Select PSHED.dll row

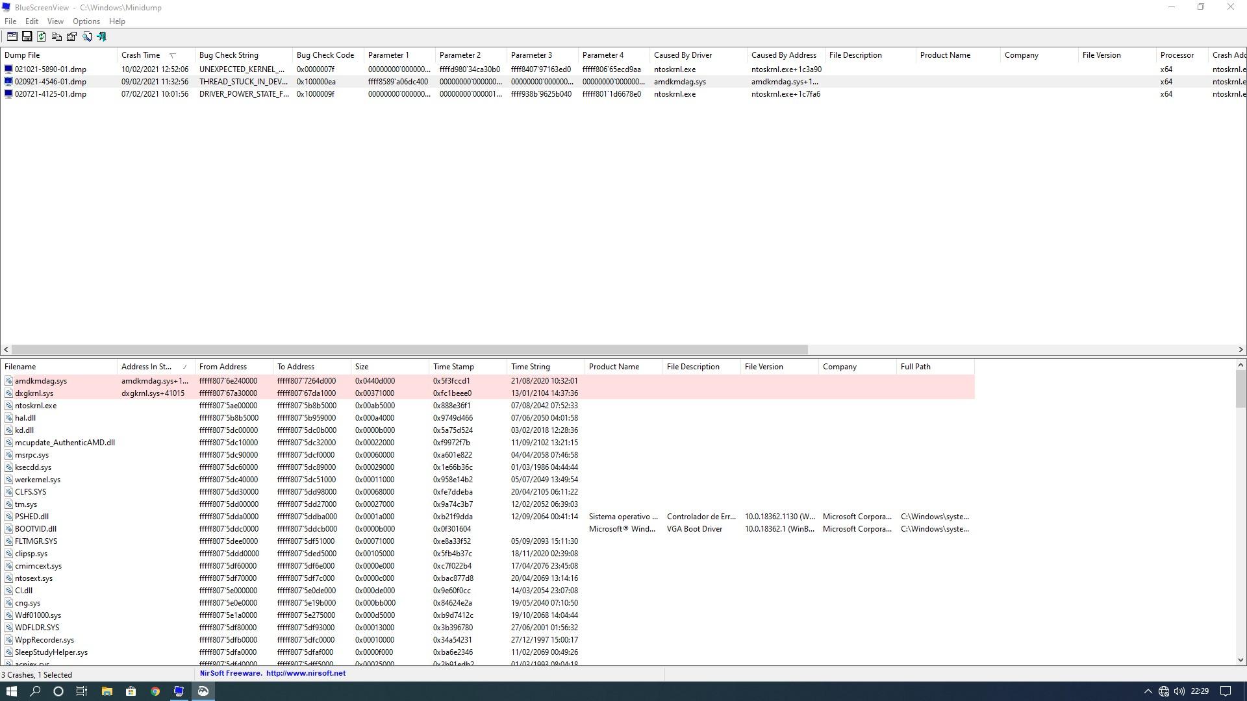coord(487,517)
